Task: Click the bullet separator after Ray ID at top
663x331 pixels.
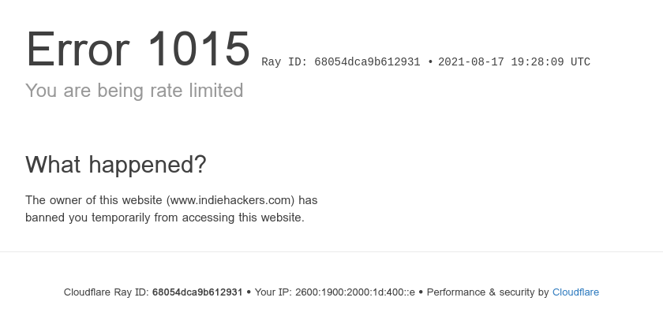Action: point(430,62)
